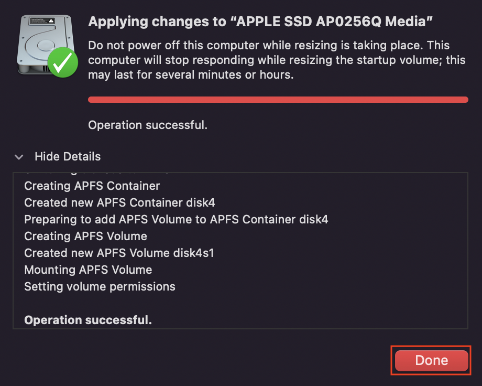
Task: Click the red progress bar
Action: (x=278, y=100)
